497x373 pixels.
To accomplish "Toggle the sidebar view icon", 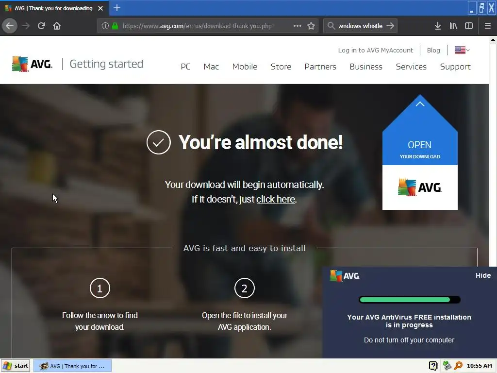I will (469, 26).
